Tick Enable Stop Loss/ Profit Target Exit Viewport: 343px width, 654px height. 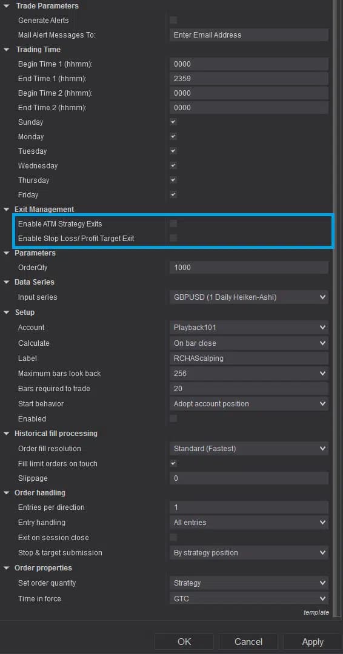(x=173, y=238)
